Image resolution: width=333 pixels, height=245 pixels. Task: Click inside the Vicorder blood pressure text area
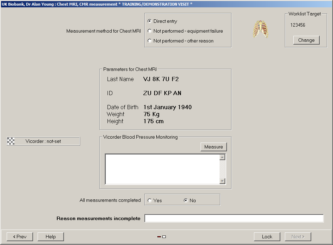(162, 169)
